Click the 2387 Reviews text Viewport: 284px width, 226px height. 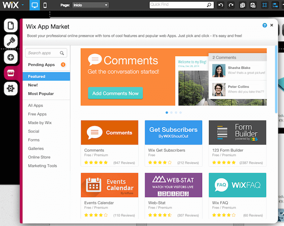pyautogui.click(x=251, y=163)
